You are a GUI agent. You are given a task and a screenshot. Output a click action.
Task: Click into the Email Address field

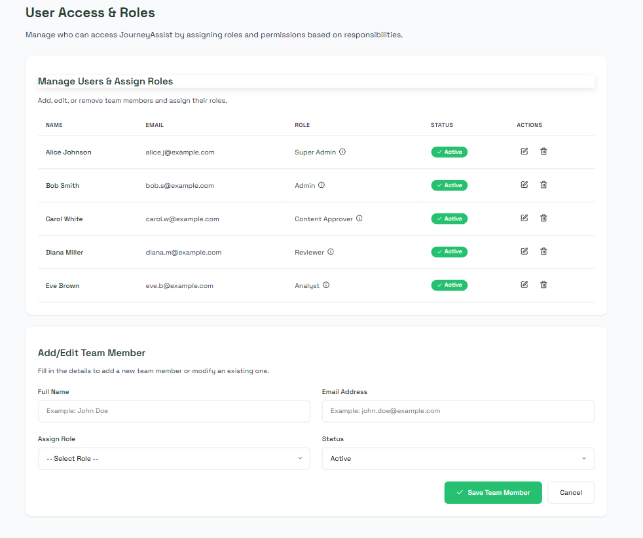point(458,411)
